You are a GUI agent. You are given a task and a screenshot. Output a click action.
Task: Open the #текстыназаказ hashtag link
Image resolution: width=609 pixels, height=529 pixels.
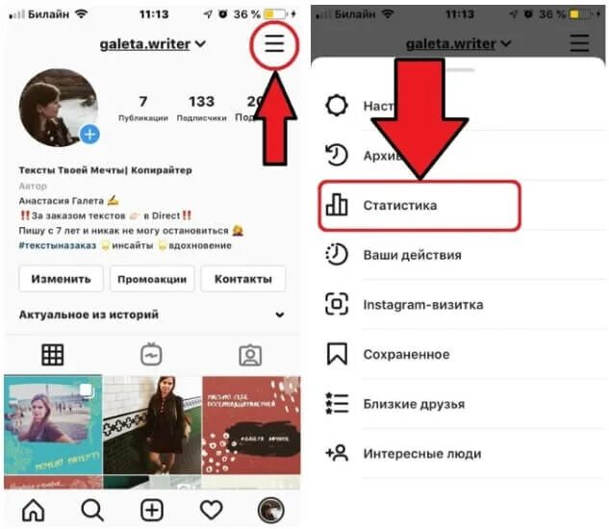(x=58, y=245)
